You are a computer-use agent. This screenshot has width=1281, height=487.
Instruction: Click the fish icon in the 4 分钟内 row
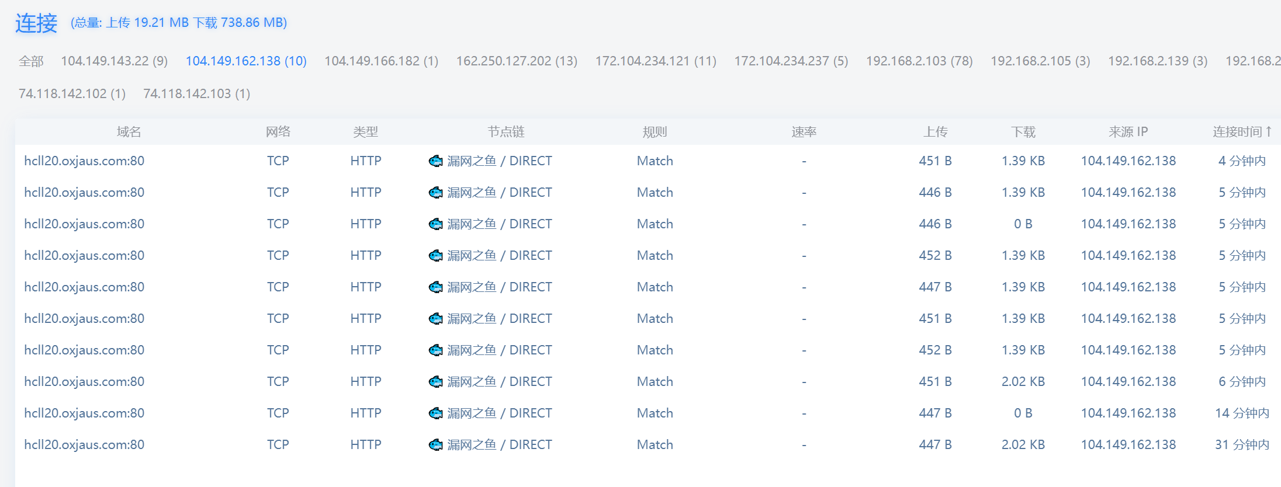(436, 161)
